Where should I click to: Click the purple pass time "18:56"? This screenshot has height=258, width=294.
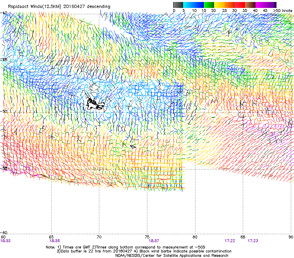point(54,241)
